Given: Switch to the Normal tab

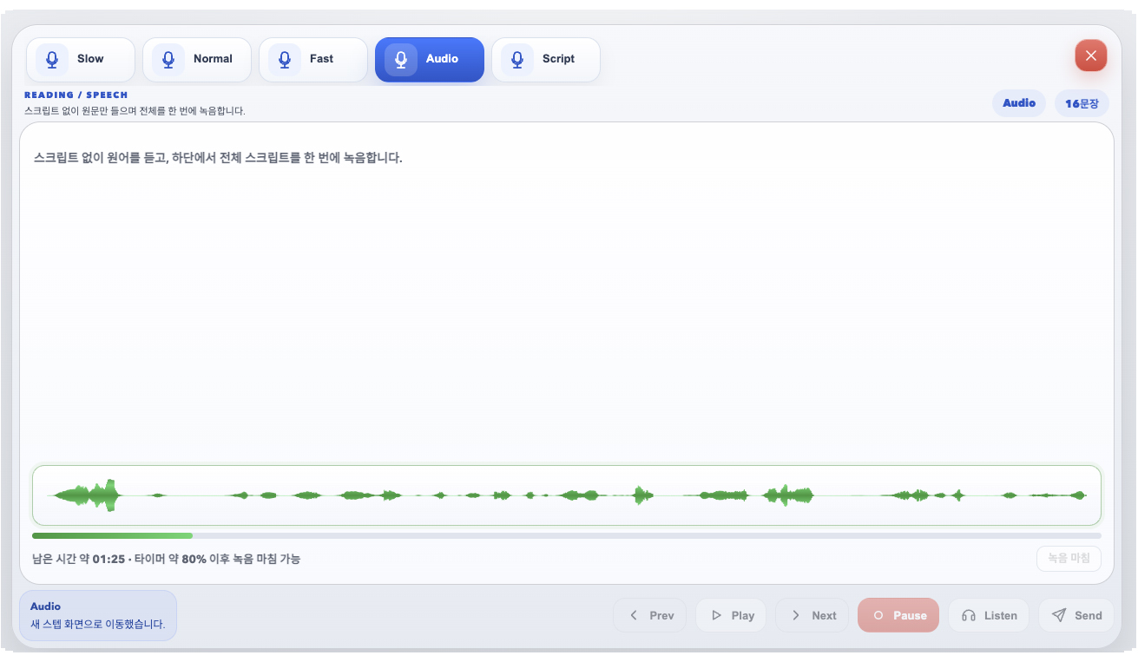Looking at the screenshot, I should pos(197,60).
